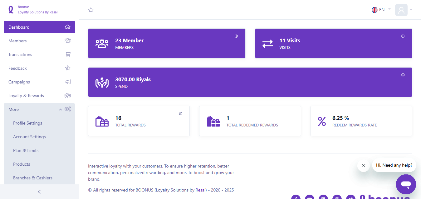The image size is (421, 199).
Task: Click info icon on Members card
Action: click(236, 36)
